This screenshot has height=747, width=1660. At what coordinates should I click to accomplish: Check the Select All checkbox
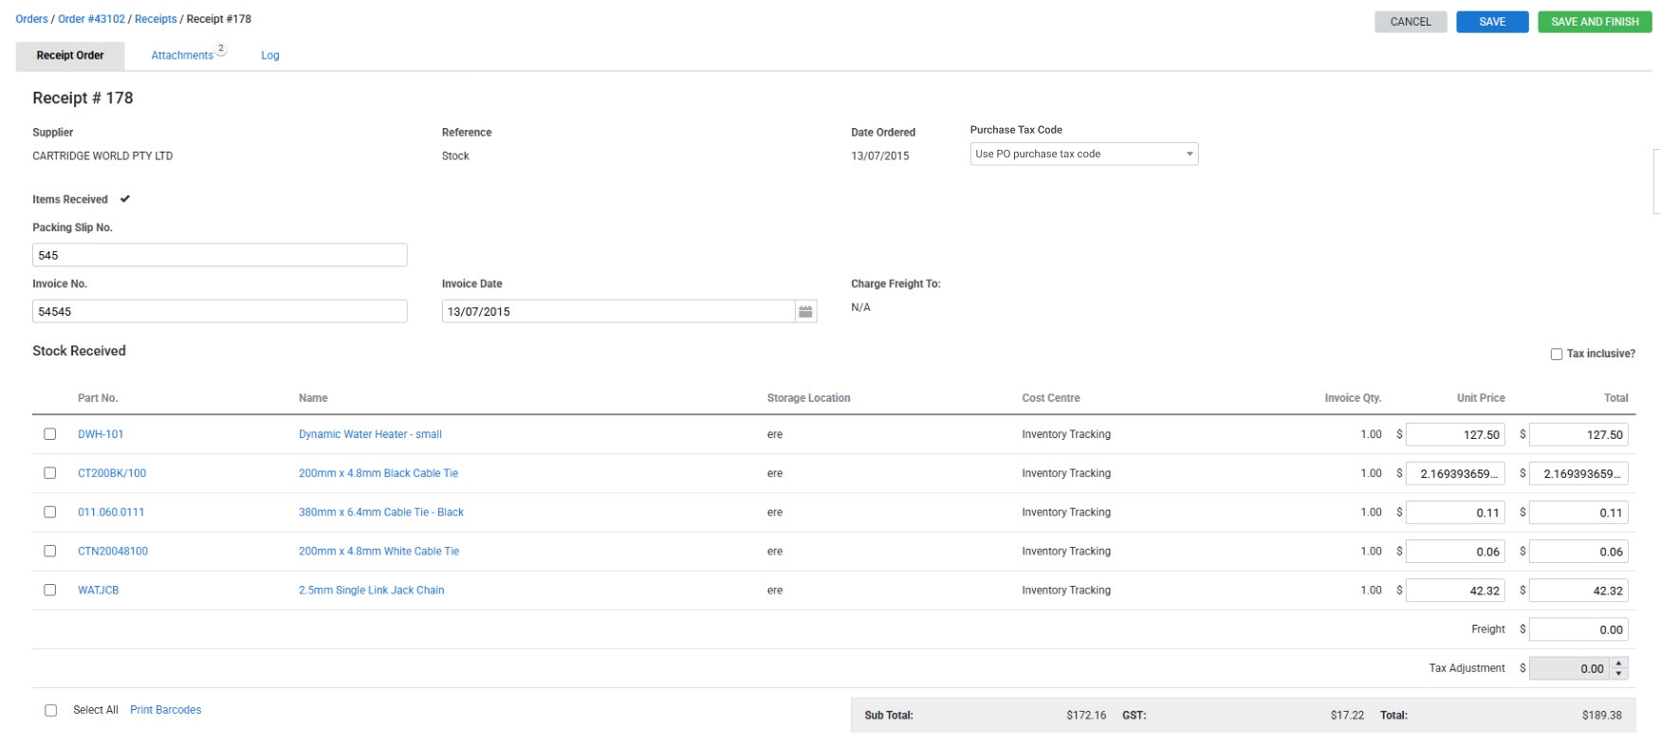point(51,710)
